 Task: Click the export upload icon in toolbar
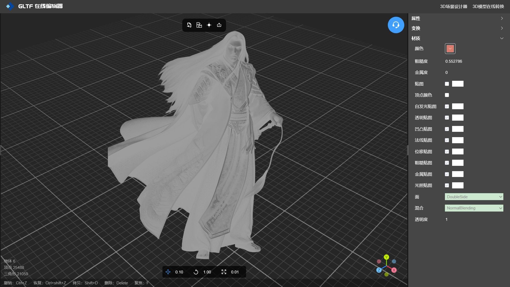(x=219, y=25)
